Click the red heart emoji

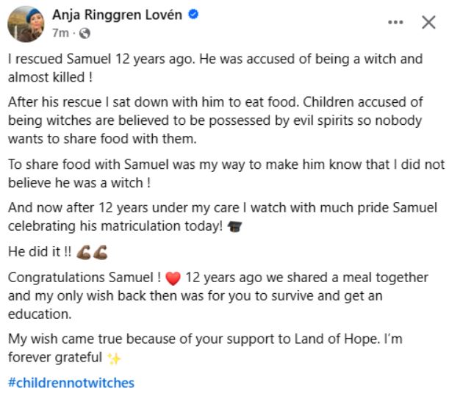click(x=173, y=278)
